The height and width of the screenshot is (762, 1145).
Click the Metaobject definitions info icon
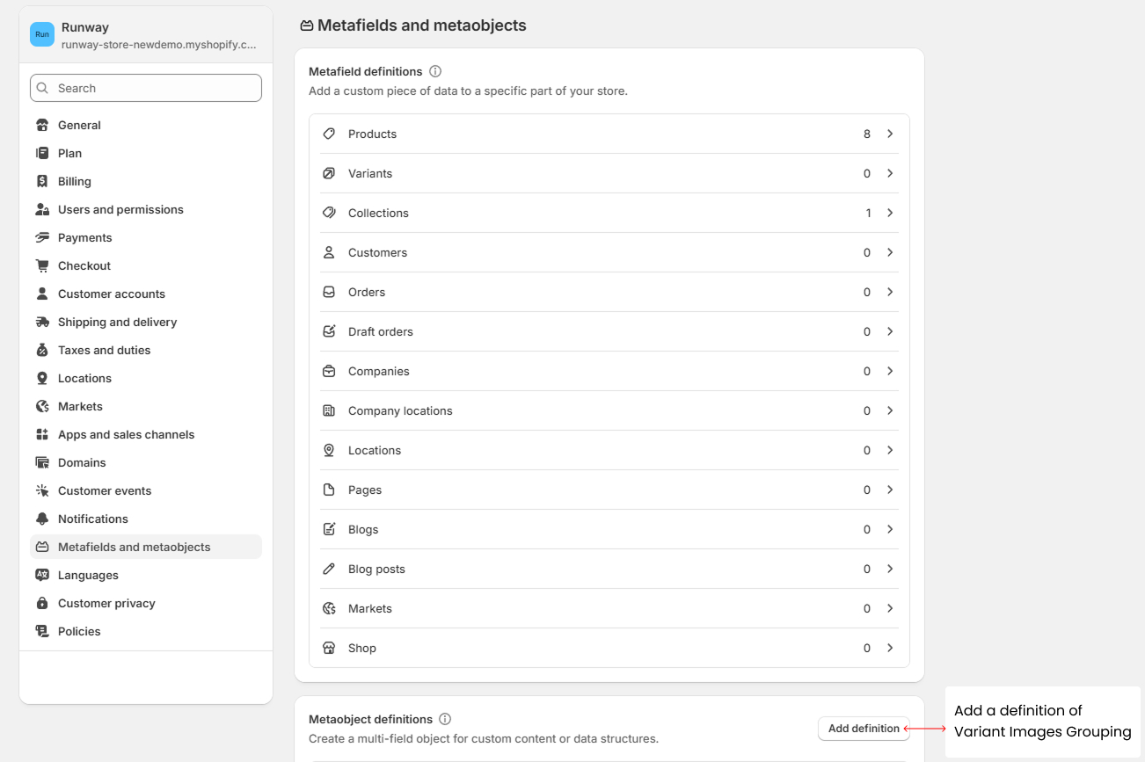(x=445, y=719)
